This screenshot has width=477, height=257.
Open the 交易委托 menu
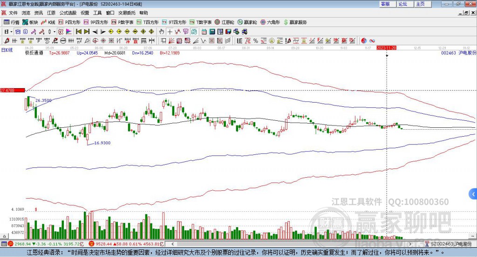point(127,13)
